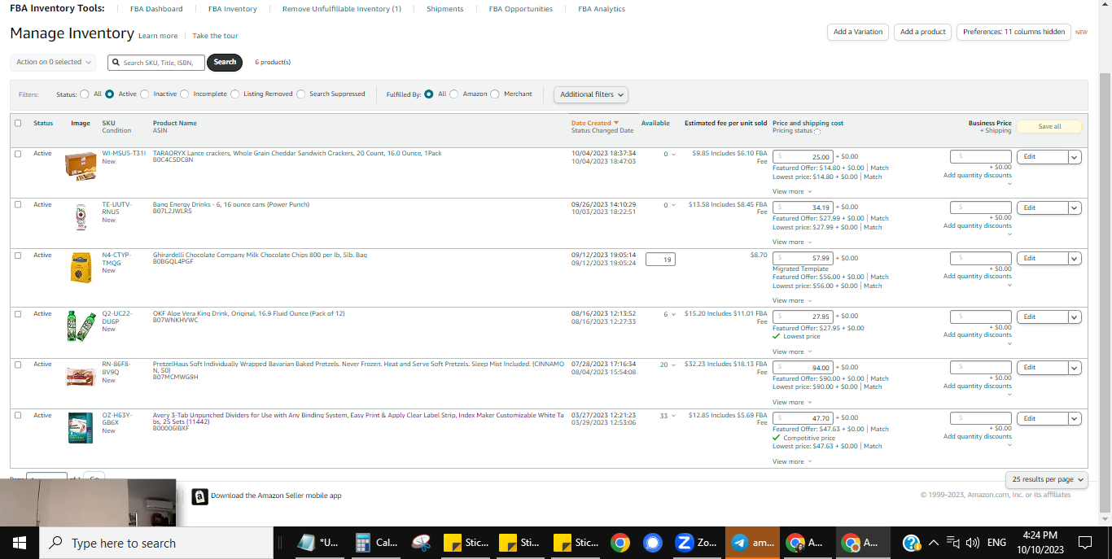The image size is (1112, 559).
Task: Go to FBA Inventory tab
Action: [x=233, y=9]
